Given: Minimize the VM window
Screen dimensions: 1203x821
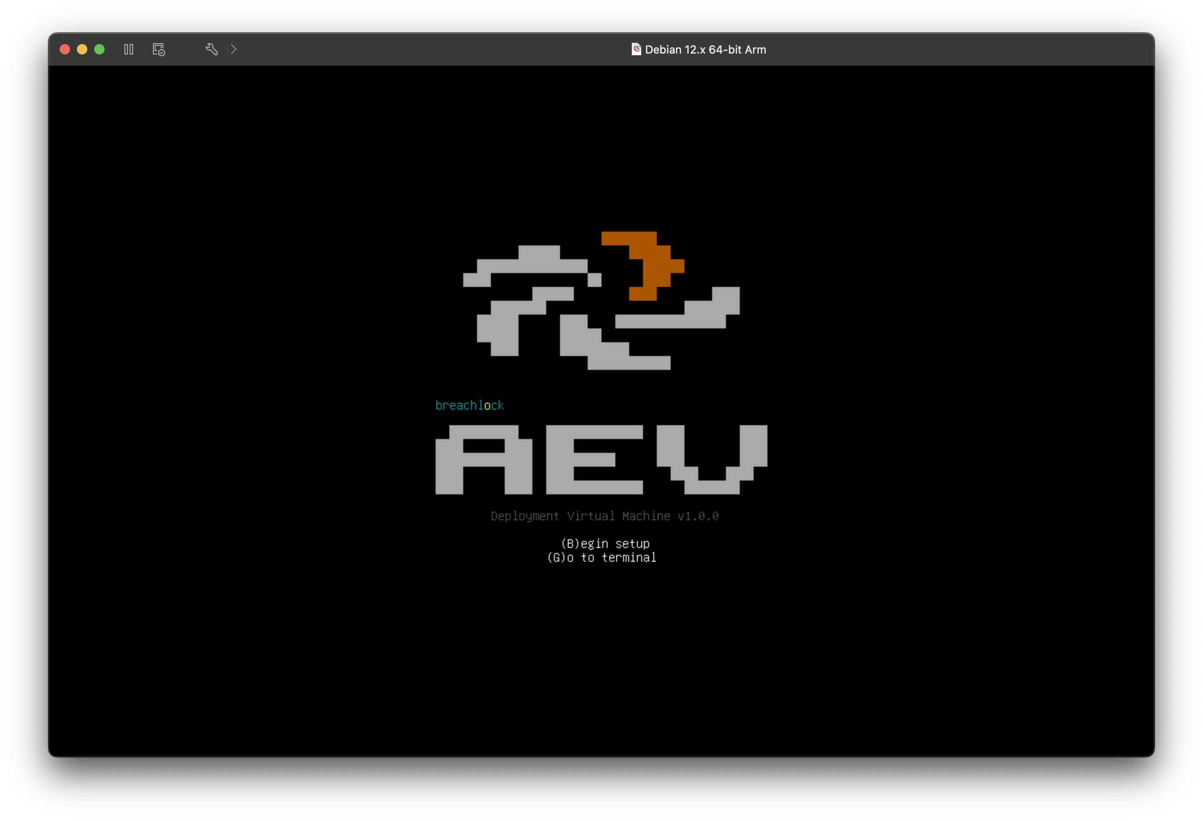Looking at the screenshot, I should (82, 49).
